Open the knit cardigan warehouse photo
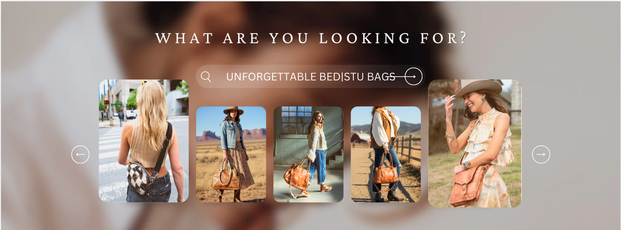Viewport: 621px width, 230px height. tap(308, 154)
